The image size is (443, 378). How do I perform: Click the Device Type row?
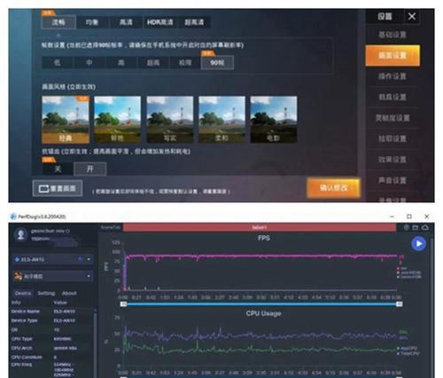point(51,320)
